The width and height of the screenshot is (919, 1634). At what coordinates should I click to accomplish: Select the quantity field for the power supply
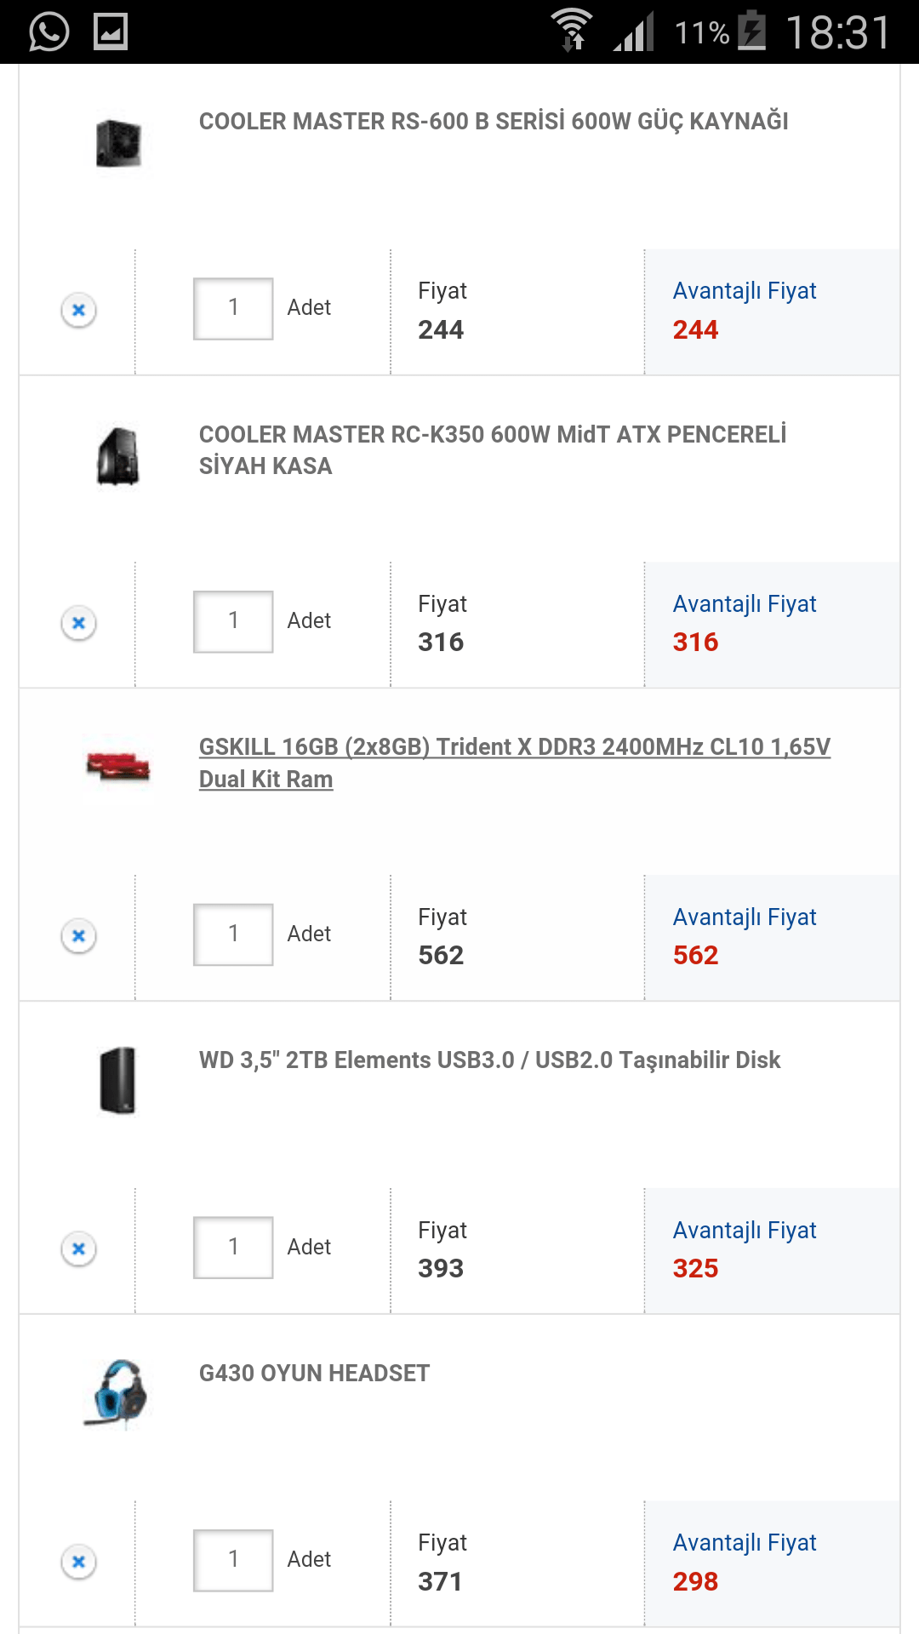pos(232,308)
